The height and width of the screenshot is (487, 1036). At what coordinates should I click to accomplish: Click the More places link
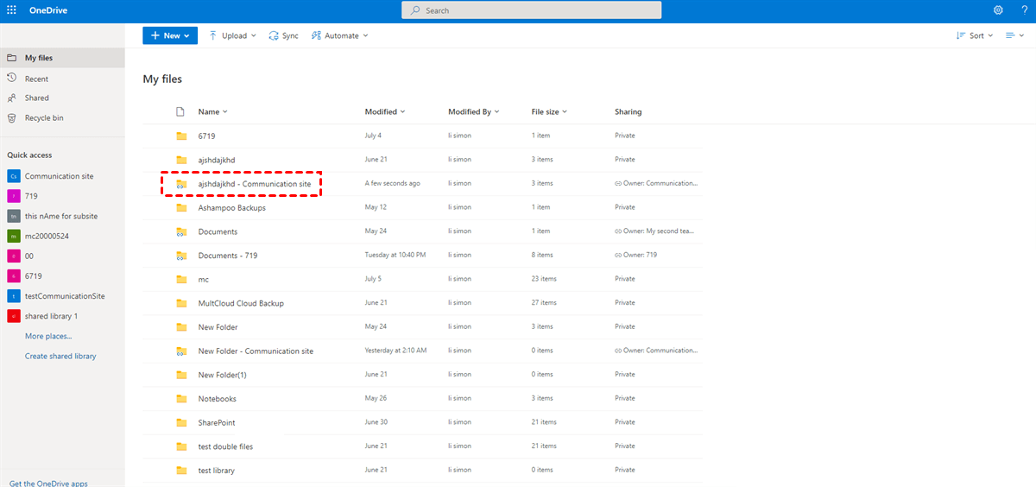click(48, 336)
